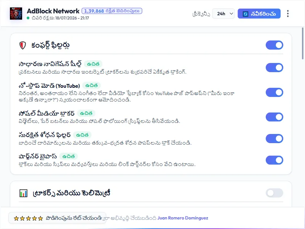Click the నో-స్టాప్ మోడ్ (YouTube) filter title
Image resolution: width=305 pixels, height=229 pixels.
pyautogui.click(x=50, y=85)
